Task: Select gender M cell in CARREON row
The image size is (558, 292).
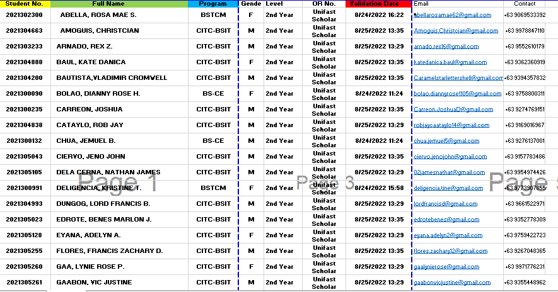Action: pos(251,109)
